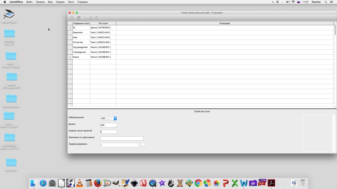The image size is (337, 189).
Task: Open the Index Design toolbar icon
Action: coord(78,18)
